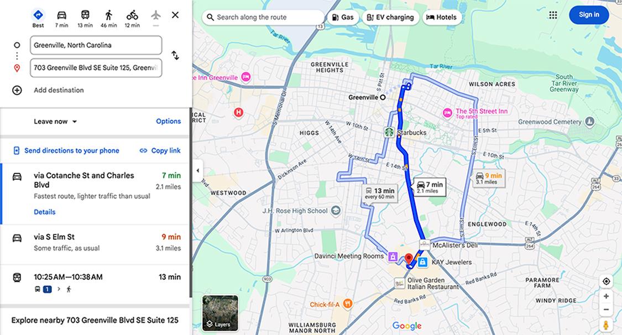The height and width of the screenshot is (335, 622).
Task: Click Search along the route box
Action: click(x=263, y=18)
